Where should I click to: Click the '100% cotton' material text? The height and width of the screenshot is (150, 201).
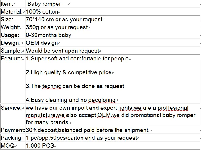click(x=42, y=12)
